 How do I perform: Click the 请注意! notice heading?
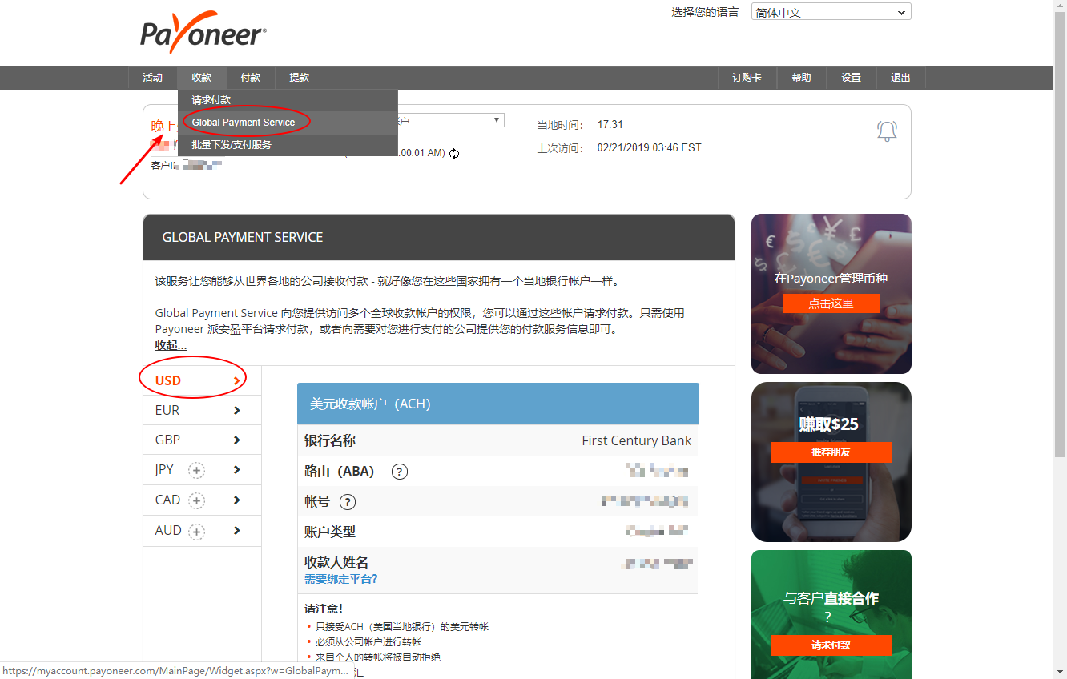[324, 609]
